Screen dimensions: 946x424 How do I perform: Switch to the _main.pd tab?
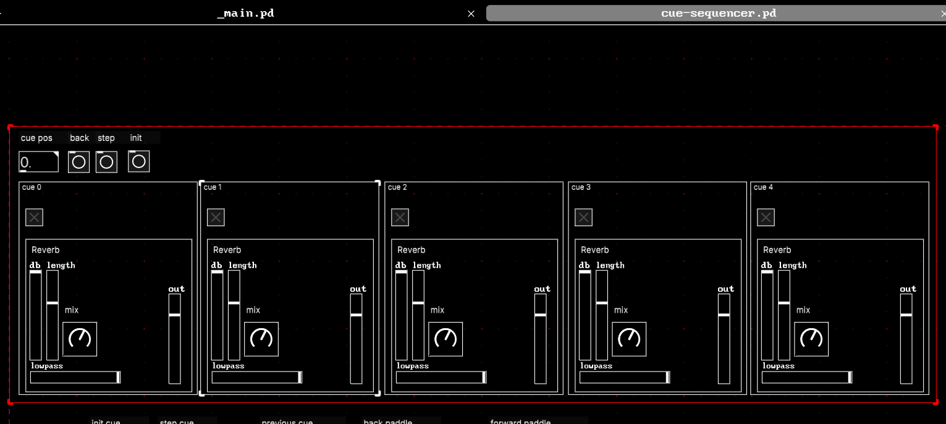245,13
